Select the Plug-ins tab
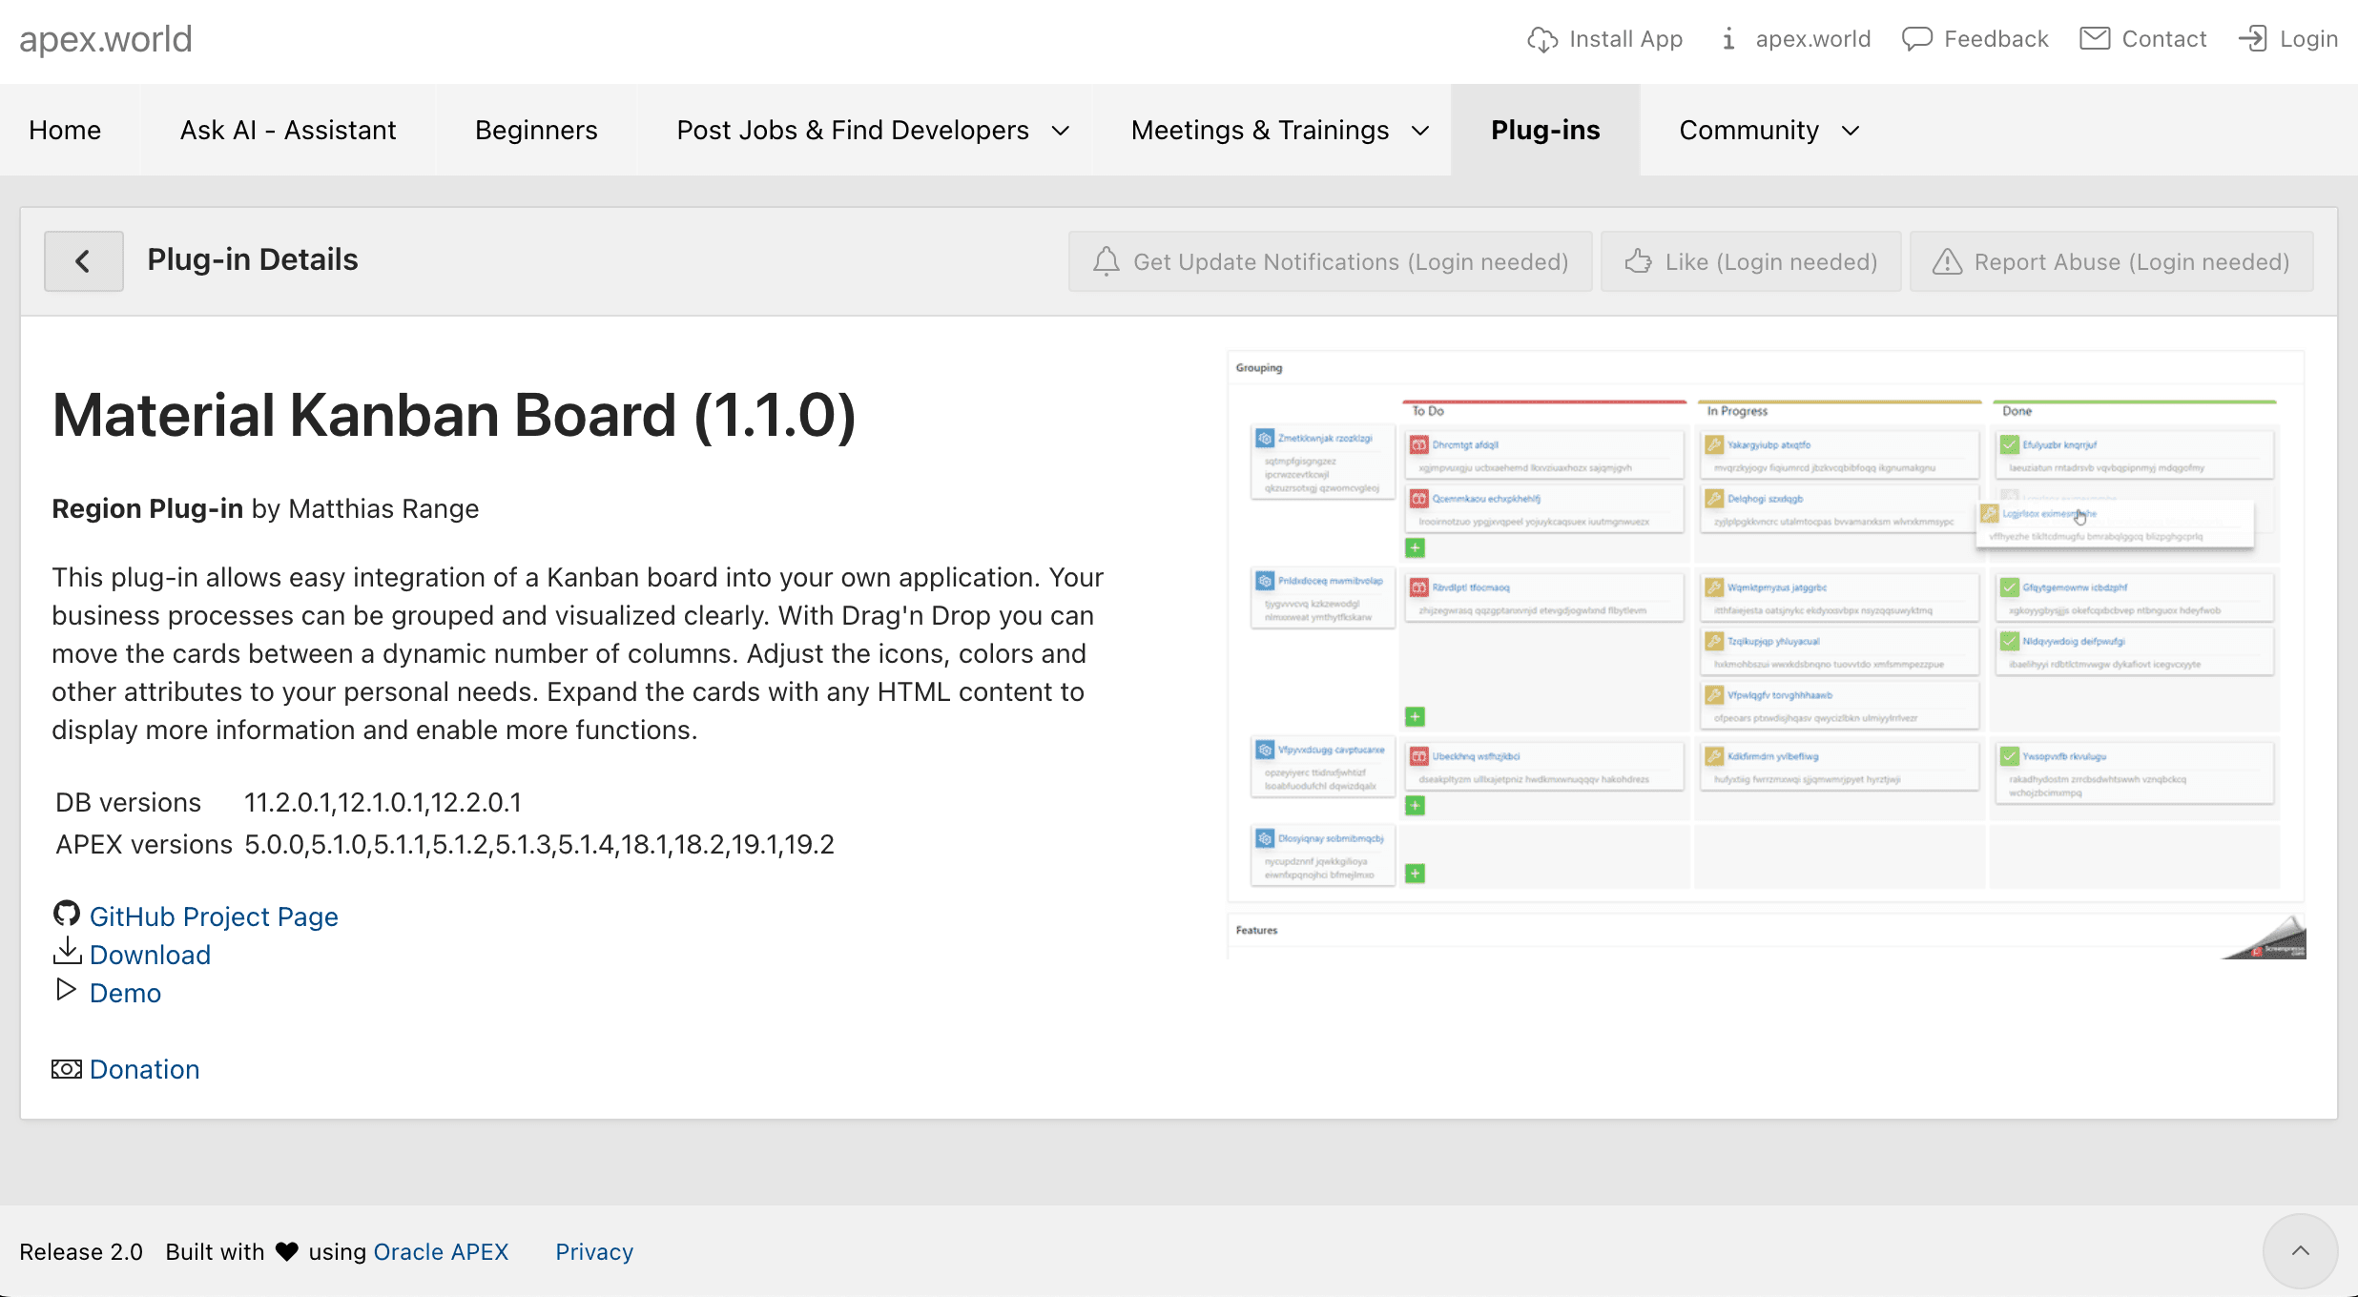Screen dimensions: 2358x1297 pos(1545,130)
